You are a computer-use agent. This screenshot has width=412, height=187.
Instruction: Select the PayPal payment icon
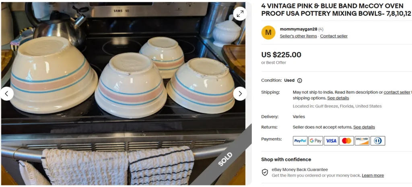click(300, 140)
